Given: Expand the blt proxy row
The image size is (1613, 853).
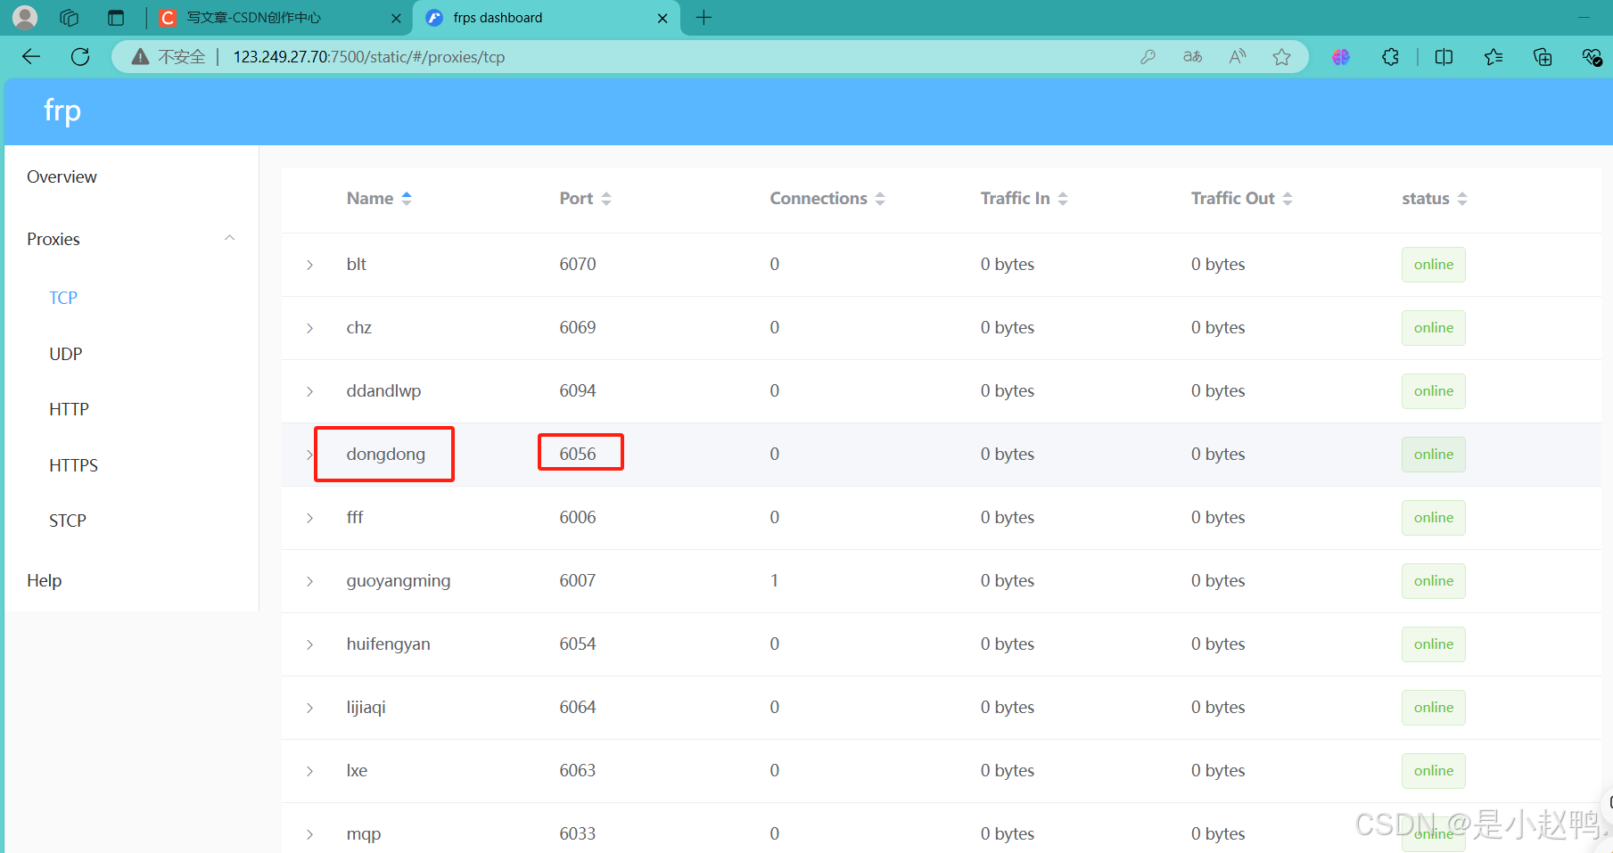Looking at the screenshot, I should coord(309,265).
